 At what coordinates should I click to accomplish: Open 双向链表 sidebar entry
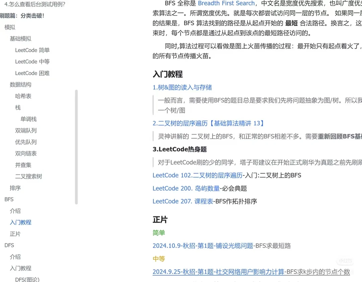tap(26, 153)
